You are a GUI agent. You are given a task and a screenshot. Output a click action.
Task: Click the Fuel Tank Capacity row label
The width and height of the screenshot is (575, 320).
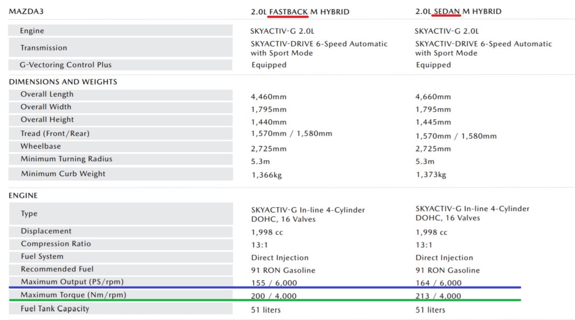[55, 309]
